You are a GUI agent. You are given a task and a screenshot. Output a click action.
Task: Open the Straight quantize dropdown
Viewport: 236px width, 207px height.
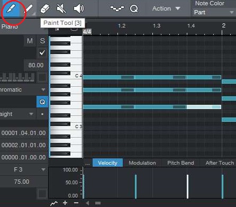pos(17,114)
